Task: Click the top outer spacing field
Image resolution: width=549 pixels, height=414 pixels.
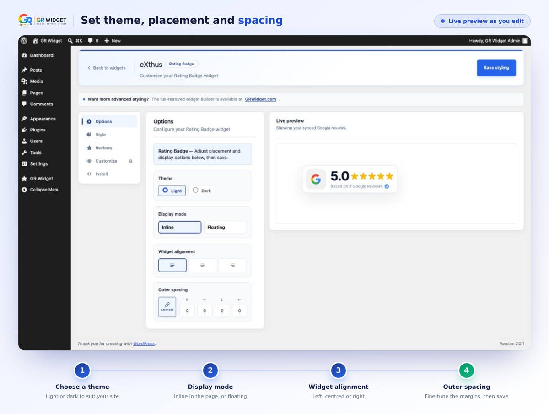Action: click(x=187, y=310)
